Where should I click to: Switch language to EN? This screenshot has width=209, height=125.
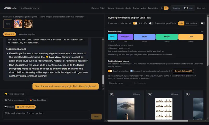[166, 8]
